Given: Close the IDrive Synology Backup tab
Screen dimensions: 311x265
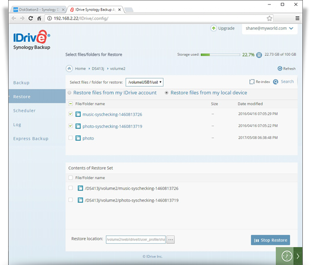Looking at the screenshot, I should [119, 10].
